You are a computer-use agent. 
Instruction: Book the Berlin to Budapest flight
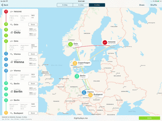click(x=33, y=113)
